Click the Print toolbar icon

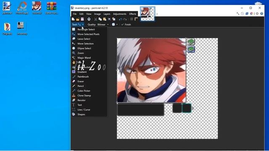[89, 19]
